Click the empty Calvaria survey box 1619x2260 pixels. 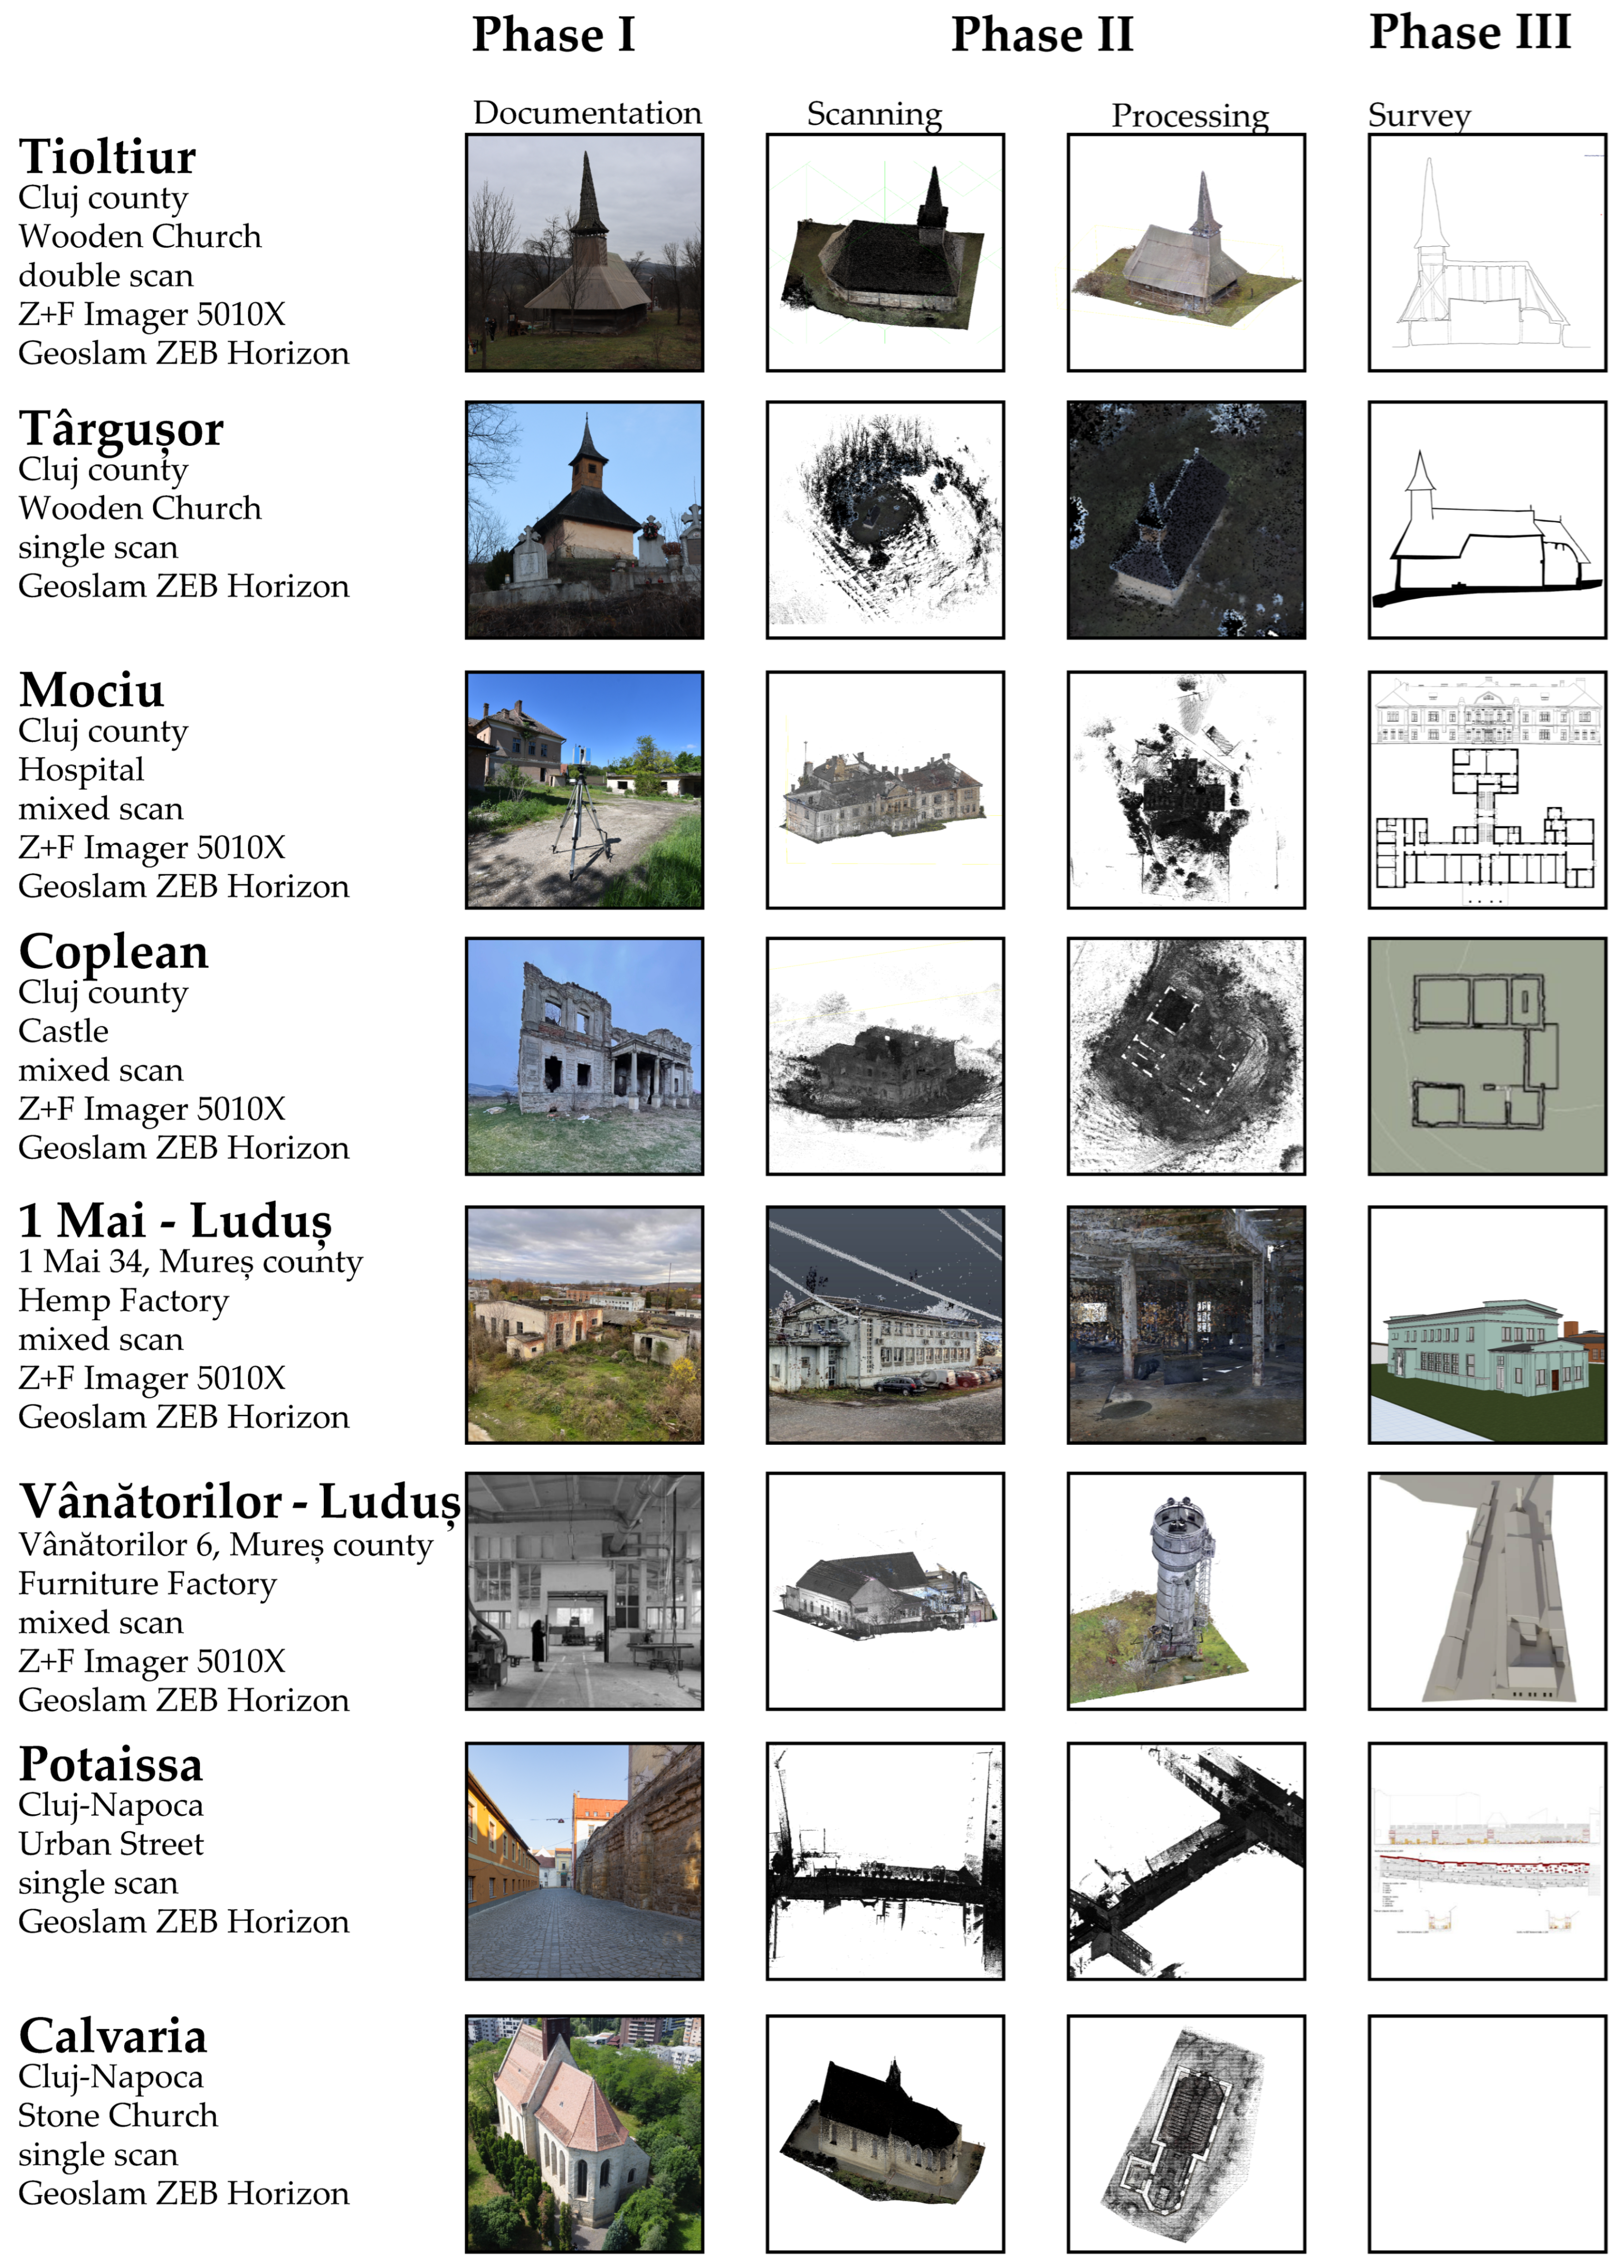pyautogui.click(x=1486, y=2133)
